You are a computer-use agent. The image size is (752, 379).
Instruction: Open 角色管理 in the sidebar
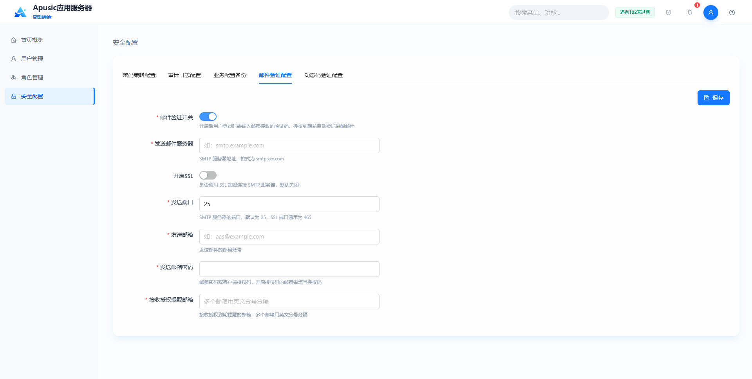click(50, 77)
